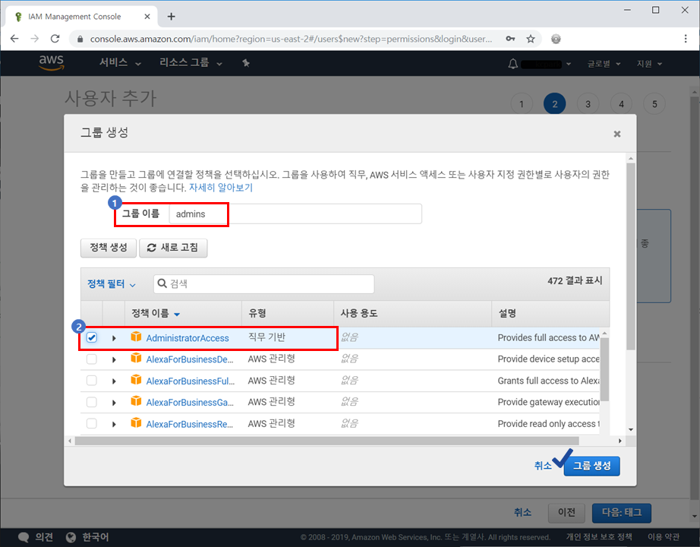Click the 그룹 이름 input field
The image size is (700, 547).
click(x=295, y=214)
